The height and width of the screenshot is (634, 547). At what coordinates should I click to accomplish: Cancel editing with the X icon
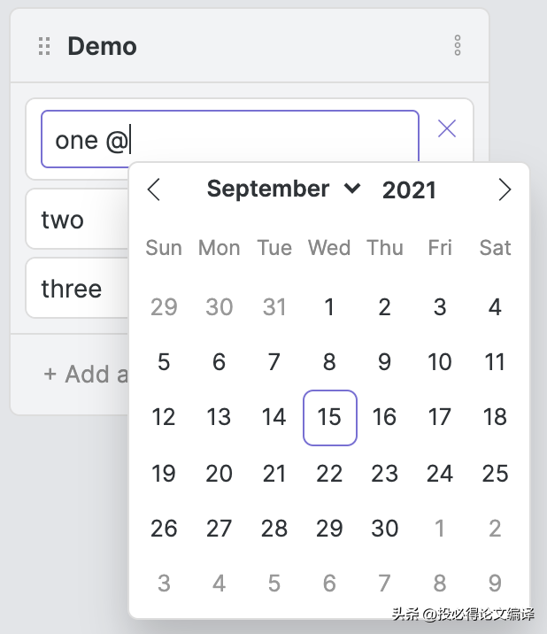click(x=447, y=128)
